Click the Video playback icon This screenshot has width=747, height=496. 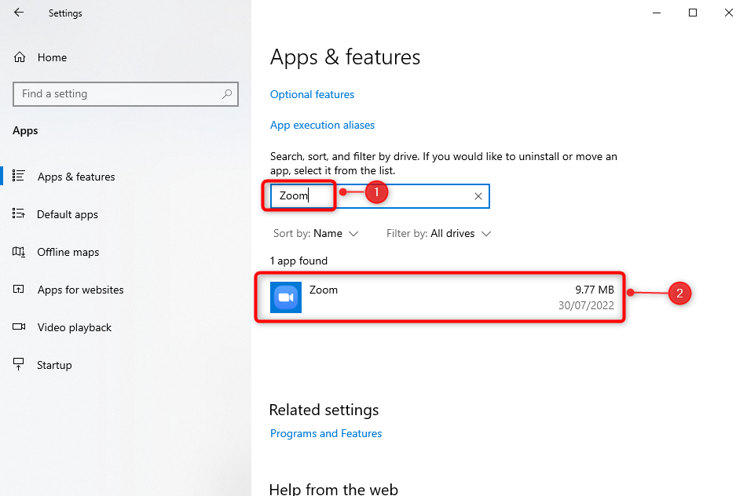click(20, 327)
